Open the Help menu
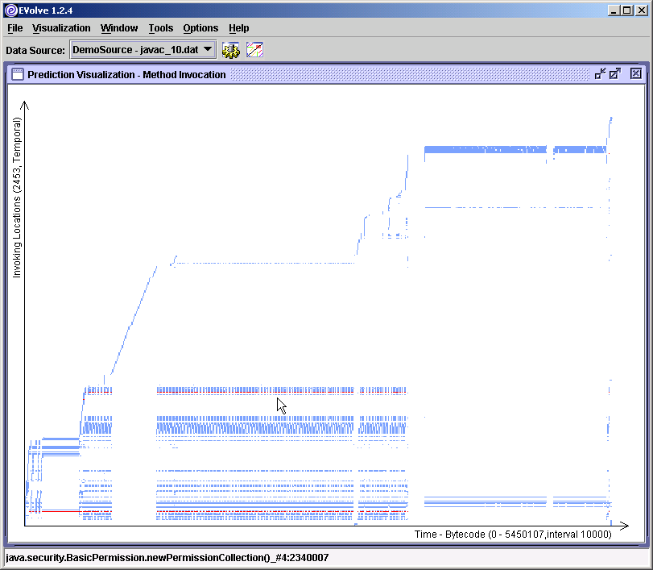 [238, 28]
